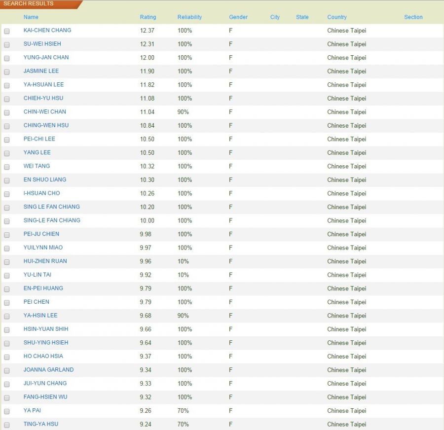
Task: Click Chinese Taipei in JOANNA GARLAND's row
Action: pyautogui.click(x=347, y=370)
